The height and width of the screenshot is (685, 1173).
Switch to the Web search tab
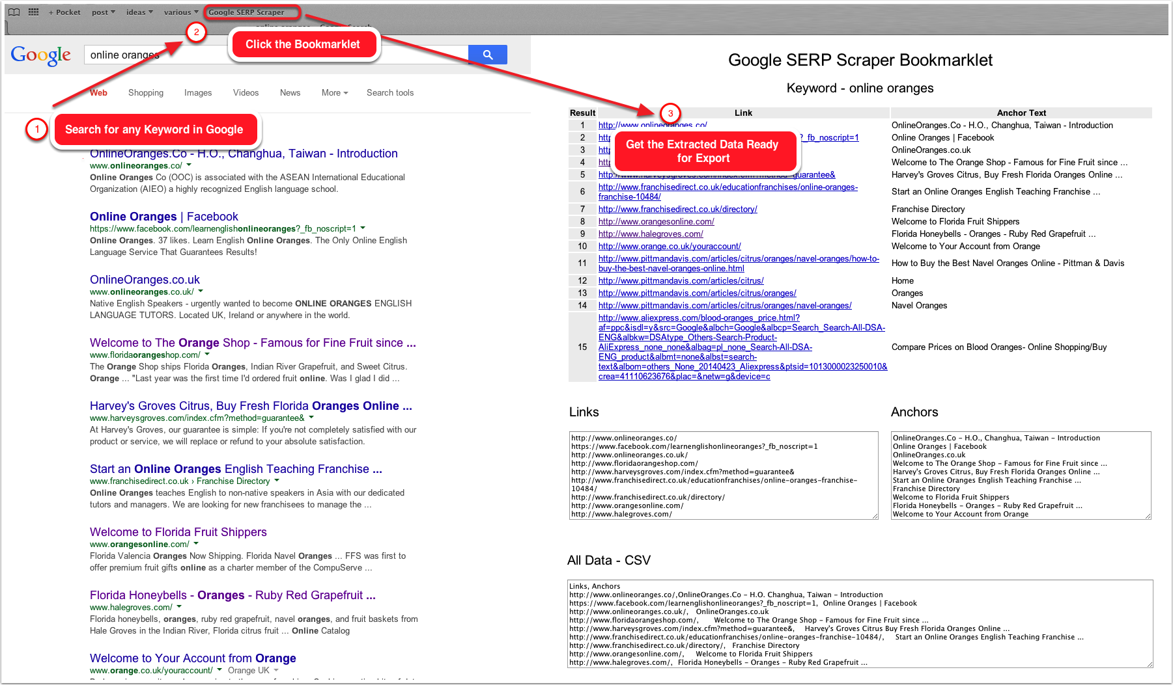(98, 92)
